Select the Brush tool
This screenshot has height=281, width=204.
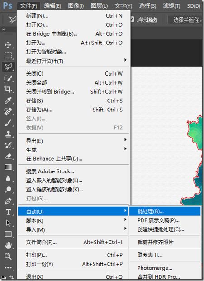(x=8, y=123)
